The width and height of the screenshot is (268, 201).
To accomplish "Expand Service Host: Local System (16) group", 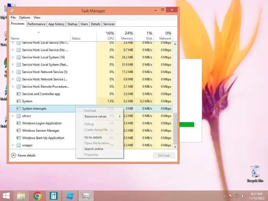I will 13,57.
